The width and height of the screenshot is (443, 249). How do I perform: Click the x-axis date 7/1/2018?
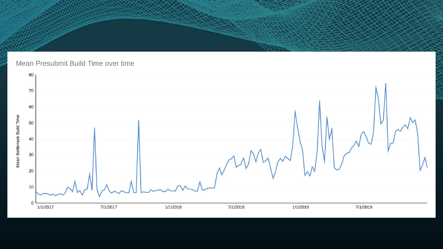pyautogui.click(x=236, y=207)
